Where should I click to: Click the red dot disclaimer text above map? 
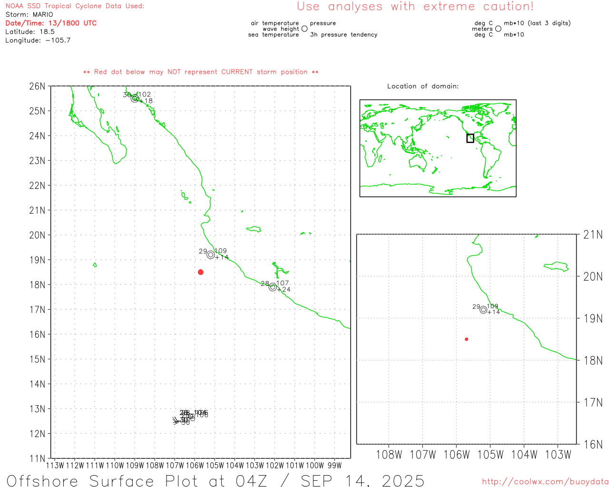[x=201, y=72]
